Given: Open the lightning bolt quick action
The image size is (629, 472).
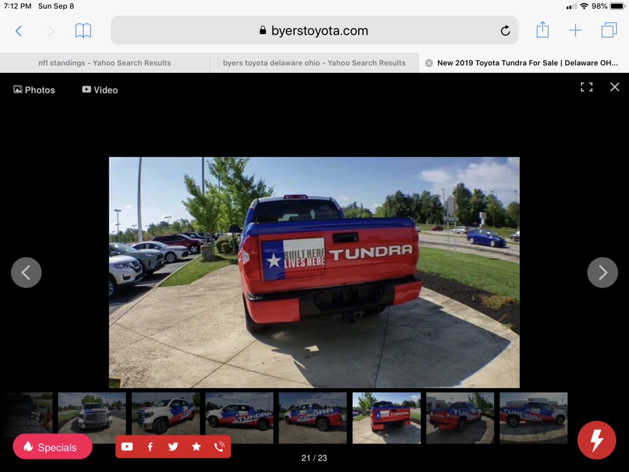Looking at the screenshot, I should click(597, 440).
